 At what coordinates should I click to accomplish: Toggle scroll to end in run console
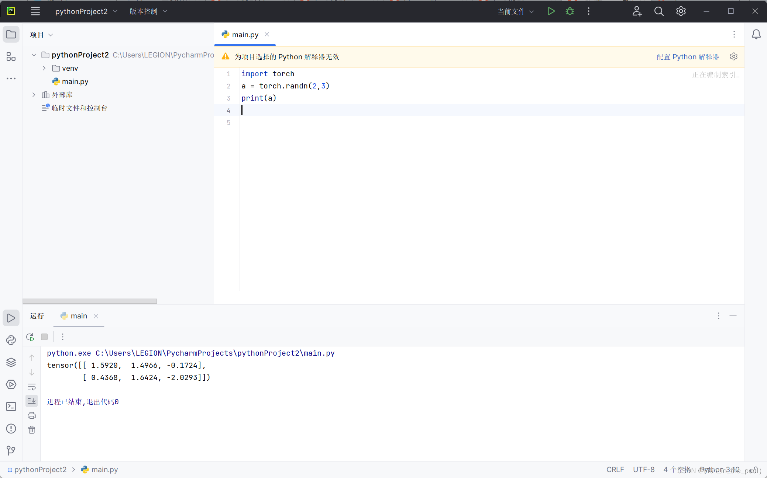click(x=32, y=401)
